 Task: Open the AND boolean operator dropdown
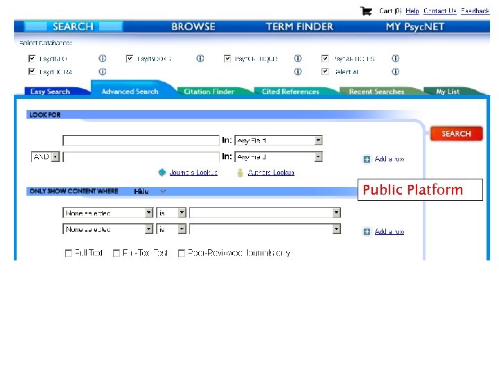pyautogui.click(x=45, y=157)
